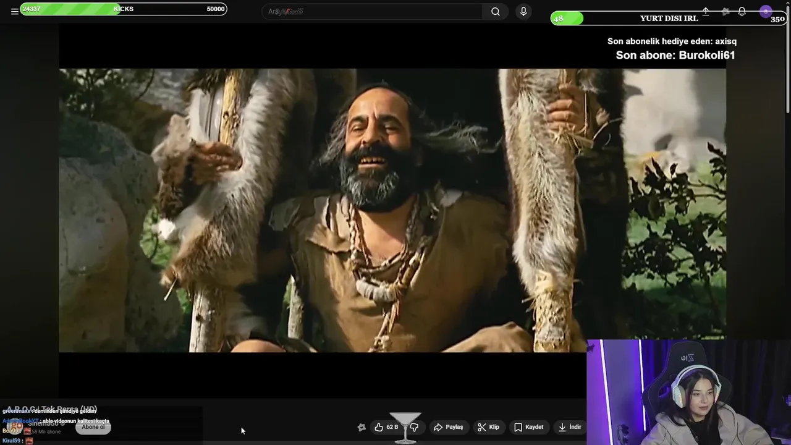Activate voice search microphone

click(523, 11)
